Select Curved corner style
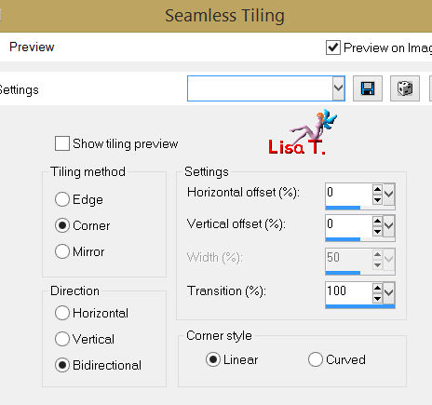The width and height of the screenshot is (432, 405). [316, 359]
